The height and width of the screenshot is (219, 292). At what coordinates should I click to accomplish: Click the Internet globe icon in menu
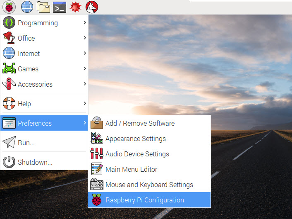(x=9, y=53)
